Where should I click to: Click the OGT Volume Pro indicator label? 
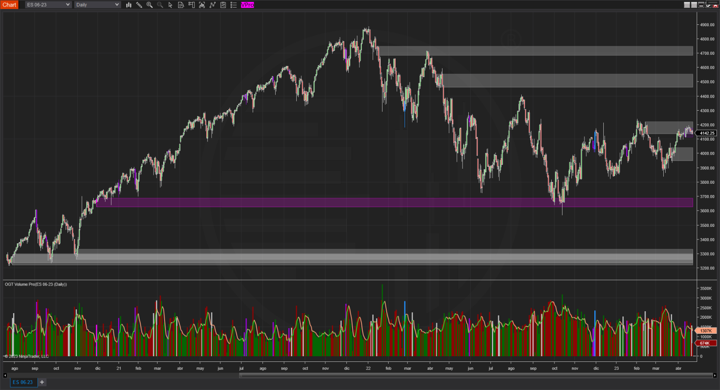(36, 285)
